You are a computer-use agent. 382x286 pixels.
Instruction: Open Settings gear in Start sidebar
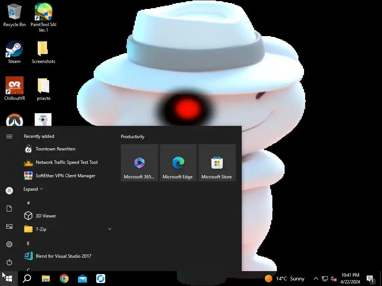coord(9,244)
